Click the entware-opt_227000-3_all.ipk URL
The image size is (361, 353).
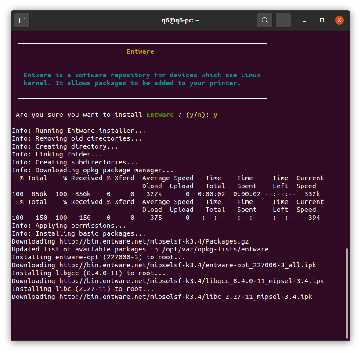pyautogui.click(x=188, y=265)
